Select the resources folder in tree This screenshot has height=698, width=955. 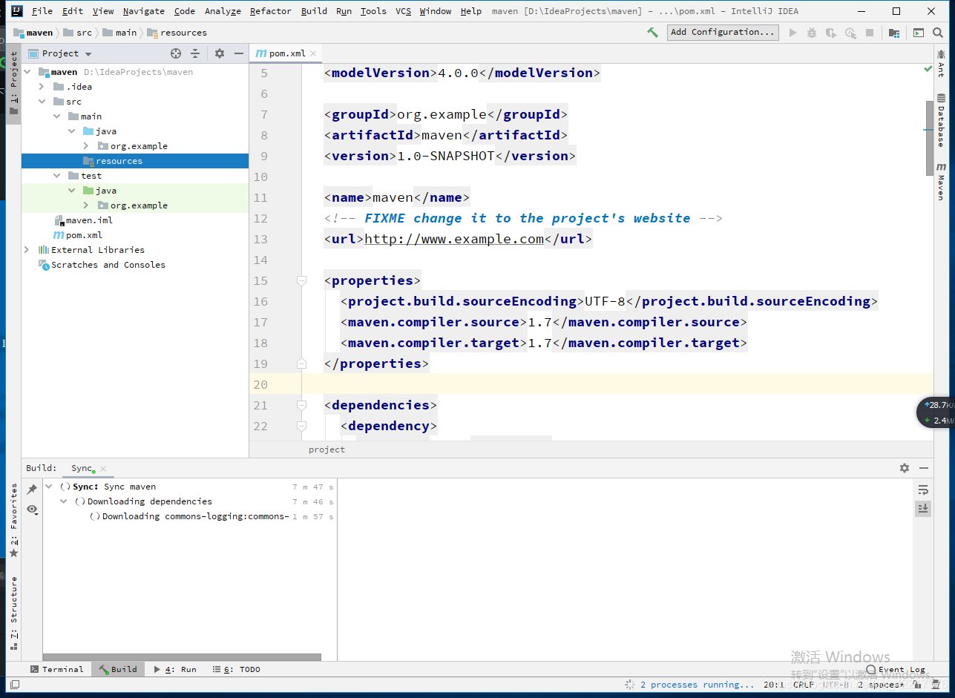(135, 161)
